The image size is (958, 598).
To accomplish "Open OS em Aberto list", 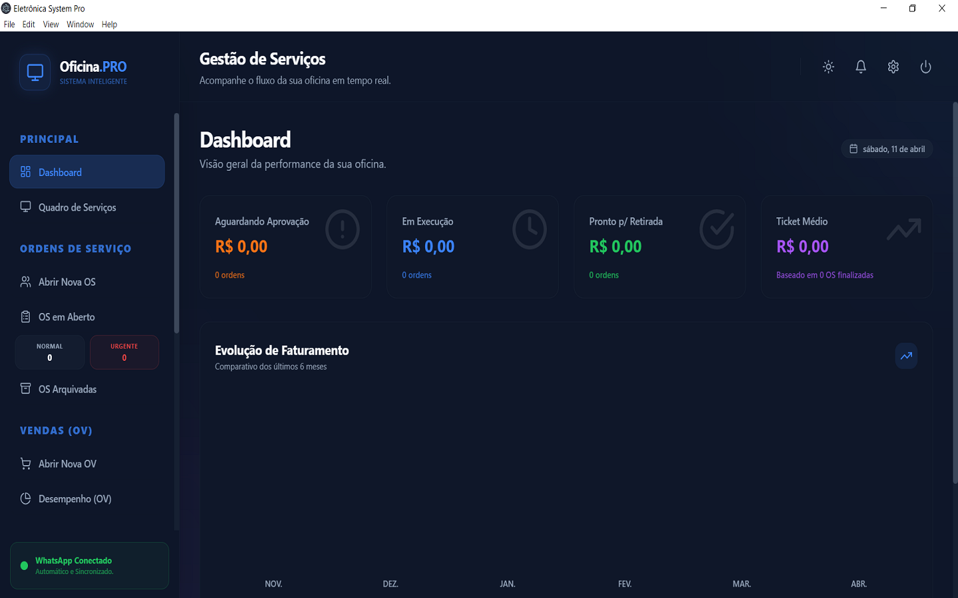I will click(87, 317).
